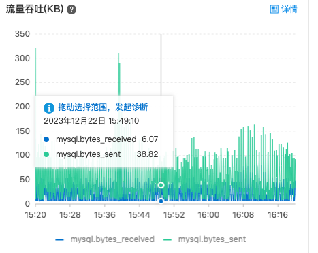Click the 100 y-axis label

pyautogui.click(x=22, y=155)
